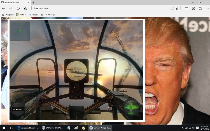Screen dimensions: 210x131
Task: Open browser More actions menu
Action: pyautogui.click(x=207, y=8)
